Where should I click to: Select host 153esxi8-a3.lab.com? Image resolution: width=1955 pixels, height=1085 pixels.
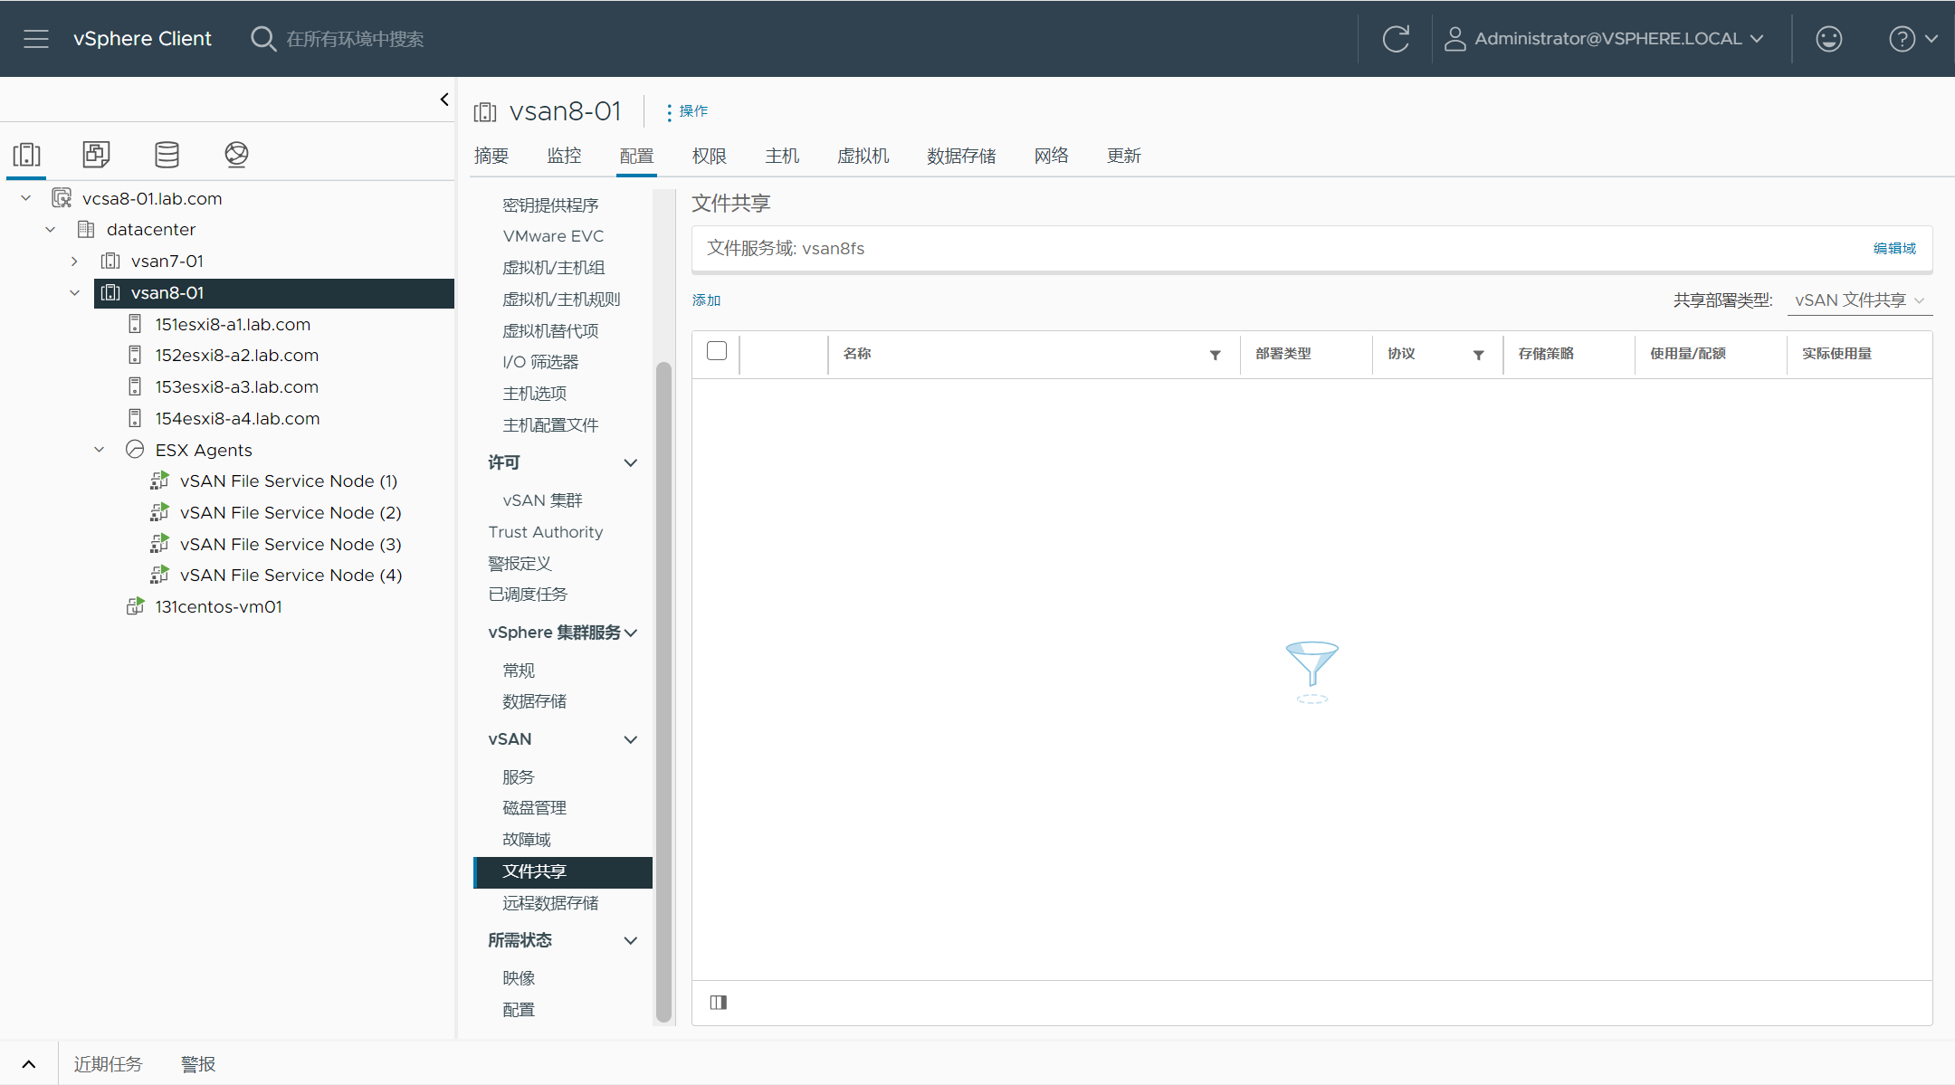(x=236, y=386)
